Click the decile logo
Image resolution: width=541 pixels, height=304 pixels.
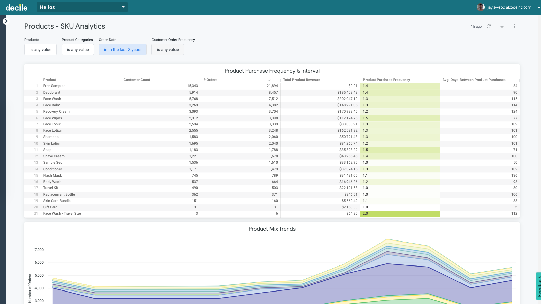(x=17, y=7)
